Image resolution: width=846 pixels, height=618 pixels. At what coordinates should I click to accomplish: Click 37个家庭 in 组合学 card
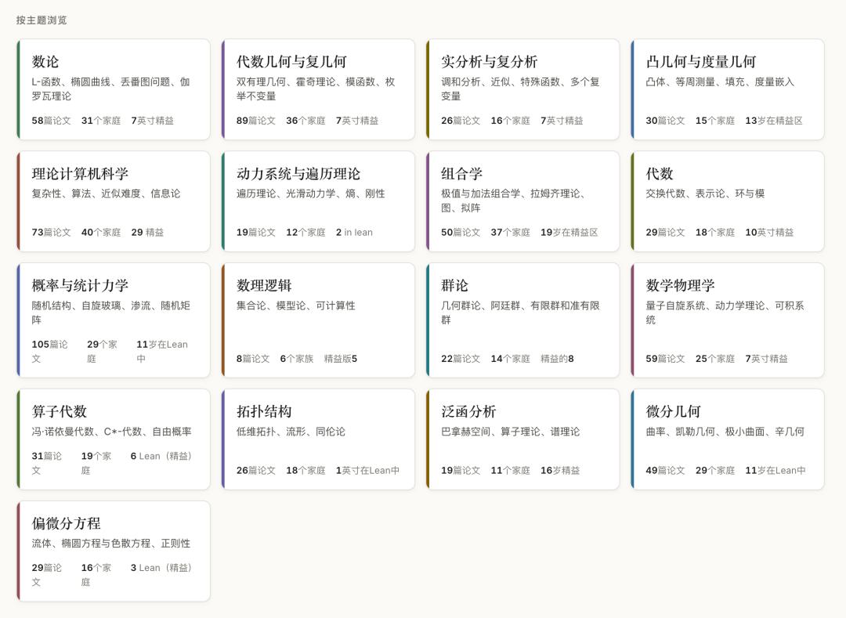pyautogui.click(x=511, y=233)
